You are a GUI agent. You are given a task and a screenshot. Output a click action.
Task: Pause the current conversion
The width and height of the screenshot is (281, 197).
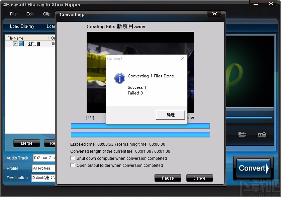[x=168, y=178]
